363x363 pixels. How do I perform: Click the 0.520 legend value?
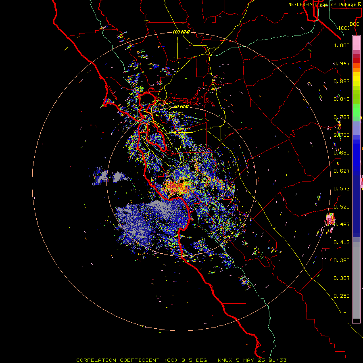[342, 207]
